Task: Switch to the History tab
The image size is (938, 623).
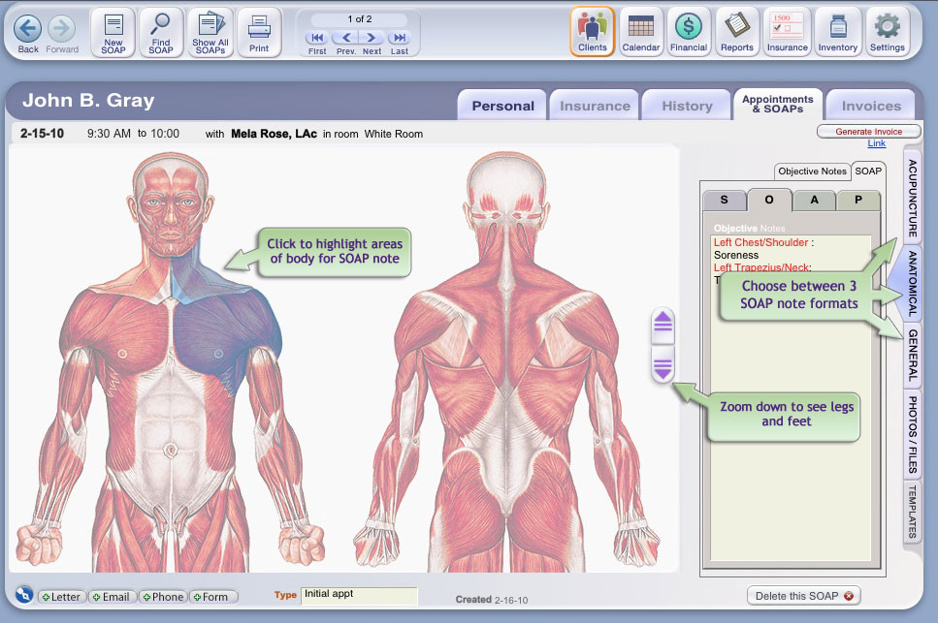Action: [687, 106]
